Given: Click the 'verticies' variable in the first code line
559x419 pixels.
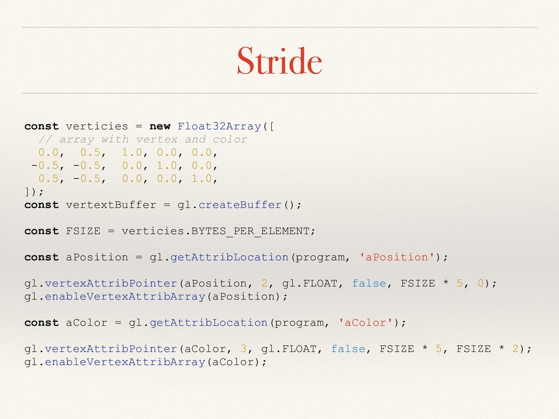Looking at the screenshot, I should click(97, 127).
